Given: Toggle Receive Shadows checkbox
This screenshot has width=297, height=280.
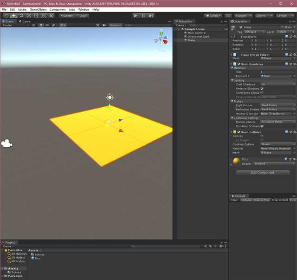Looking at the screenshot, I should tap(262, 89).
